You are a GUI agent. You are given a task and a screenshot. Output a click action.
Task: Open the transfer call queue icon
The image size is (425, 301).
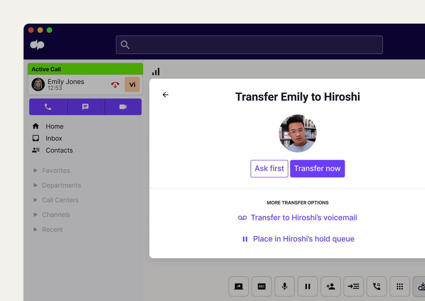click(354, 286)
